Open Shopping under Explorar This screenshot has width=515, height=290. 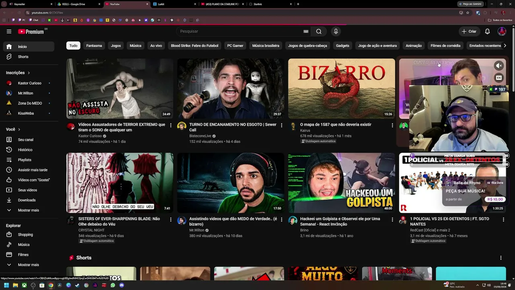click(x=28, y=235)
